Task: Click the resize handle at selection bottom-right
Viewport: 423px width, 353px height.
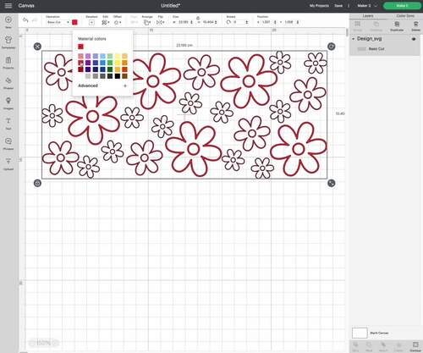Action: click(x=332, y=183)
